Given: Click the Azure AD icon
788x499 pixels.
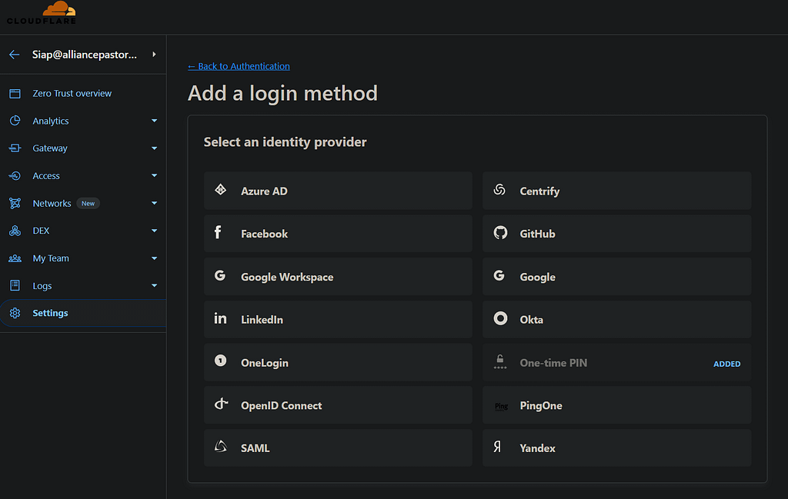Looking at the screenshot, I should click(220, 190).
